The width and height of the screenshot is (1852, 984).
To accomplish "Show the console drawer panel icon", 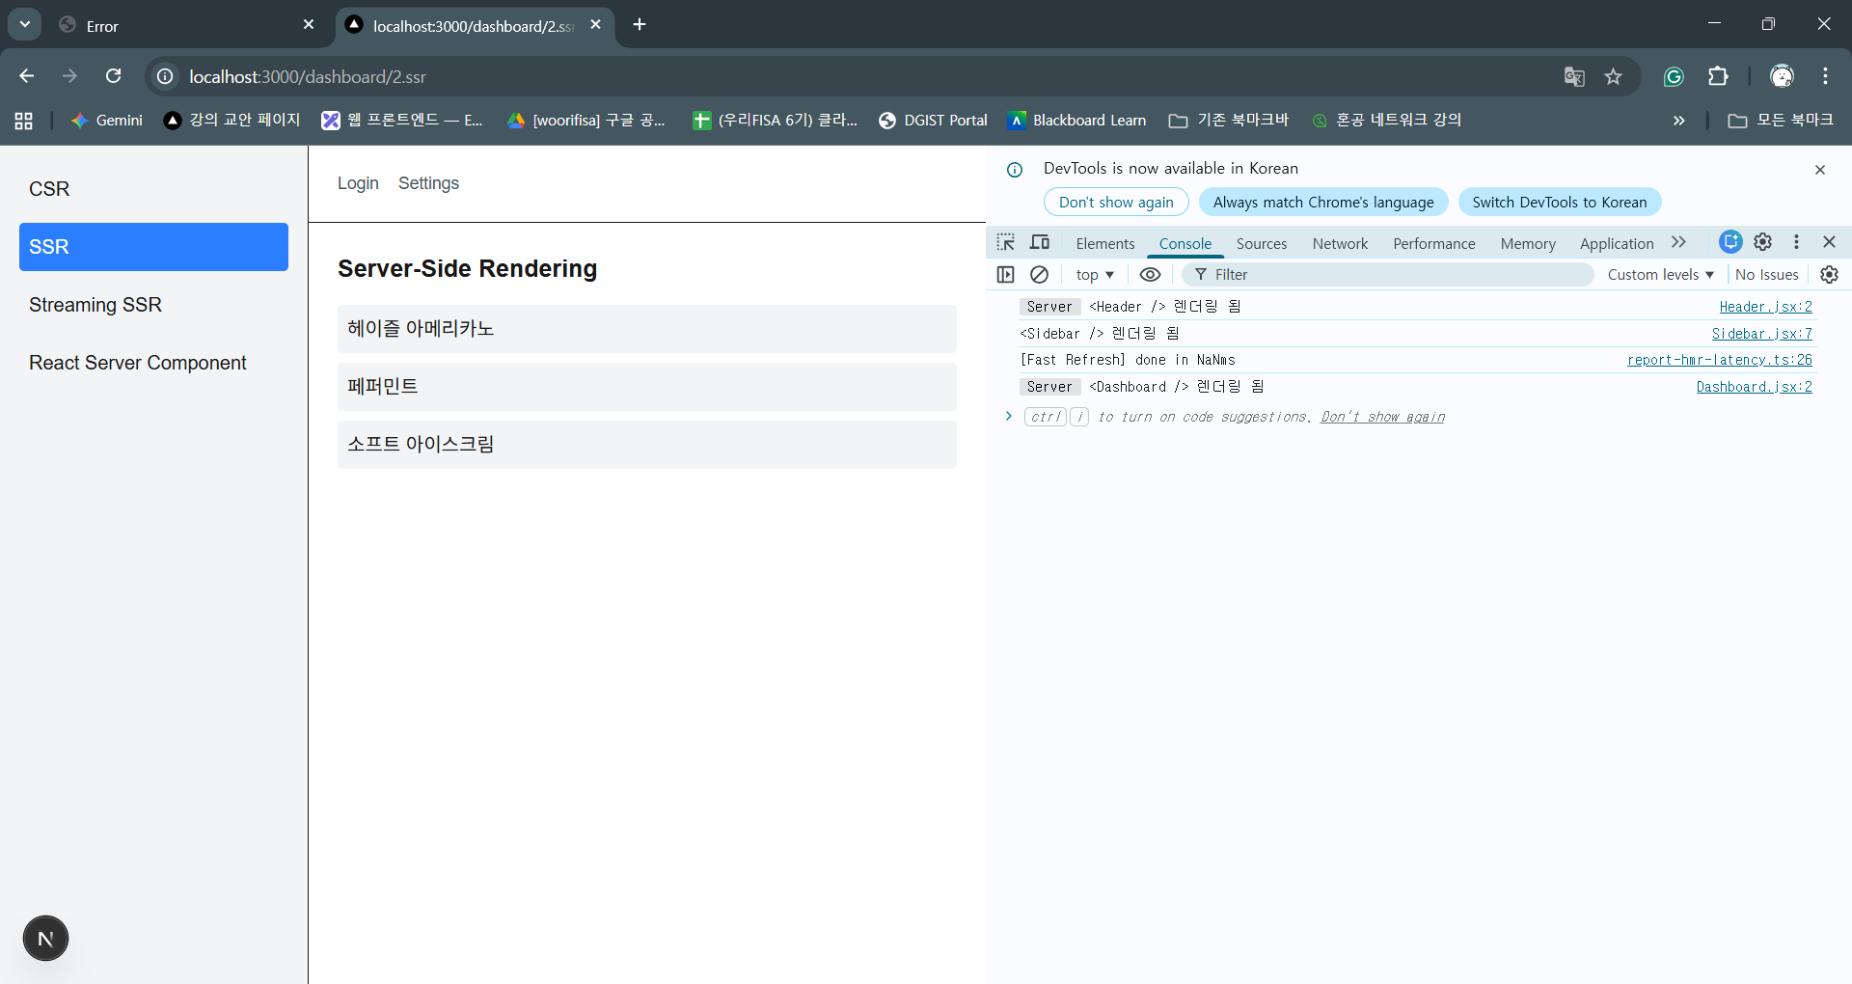I will [x=1006, y=275].
